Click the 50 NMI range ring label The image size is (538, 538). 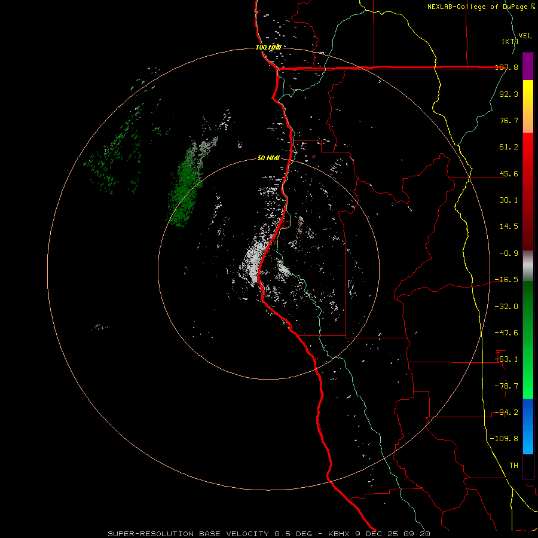268,158
